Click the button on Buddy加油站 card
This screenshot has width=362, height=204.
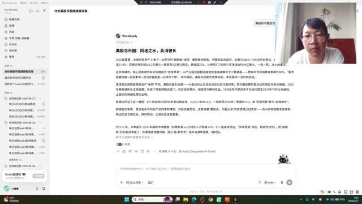38,176
